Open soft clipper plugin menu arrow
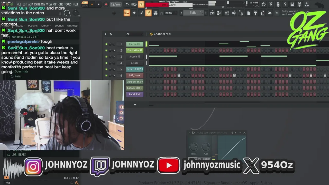 click(x=189, y=133)
